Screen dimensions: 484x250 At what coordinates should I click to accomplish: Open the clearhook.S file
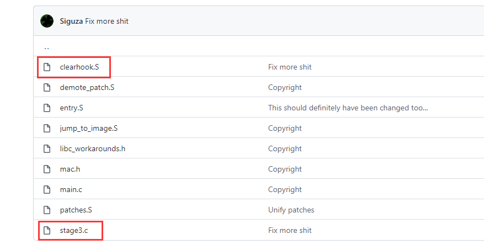point(79,67)
